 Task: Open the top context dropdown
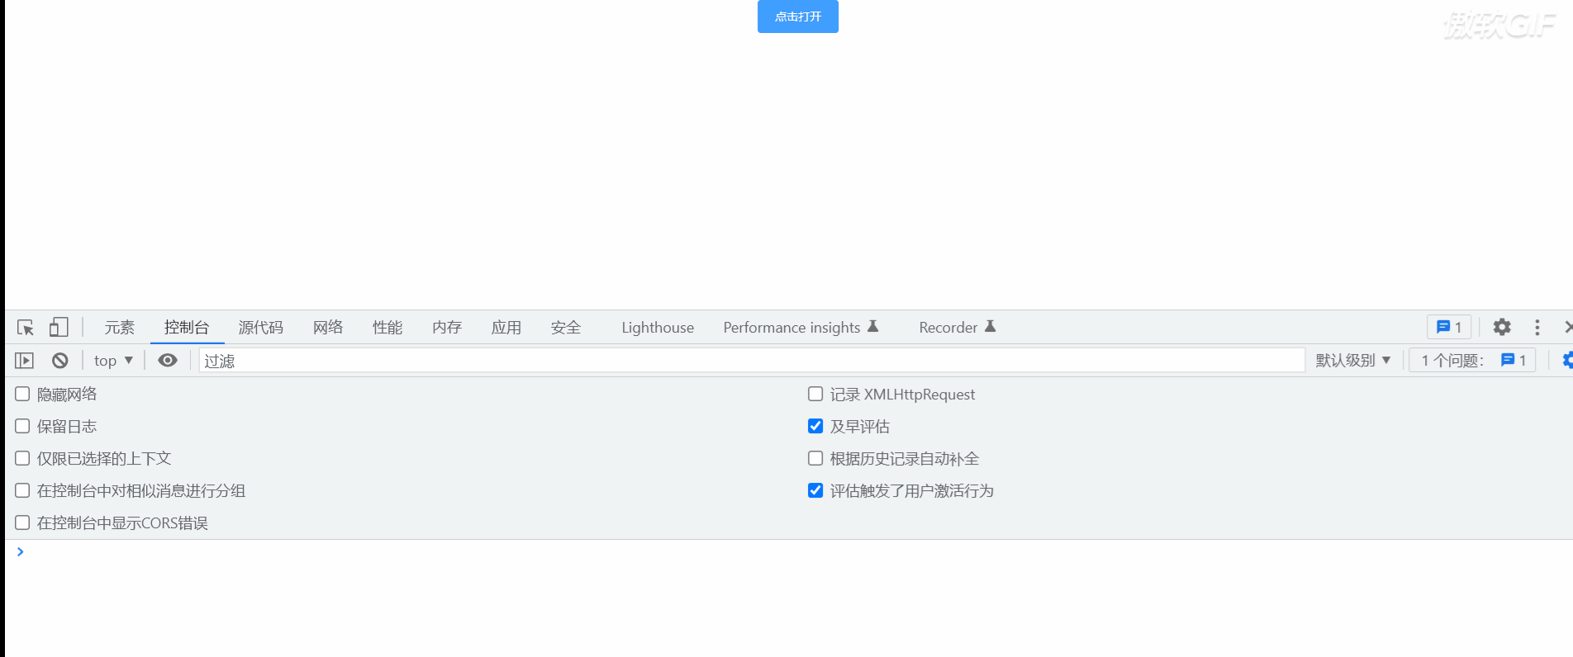pos(113,361)
